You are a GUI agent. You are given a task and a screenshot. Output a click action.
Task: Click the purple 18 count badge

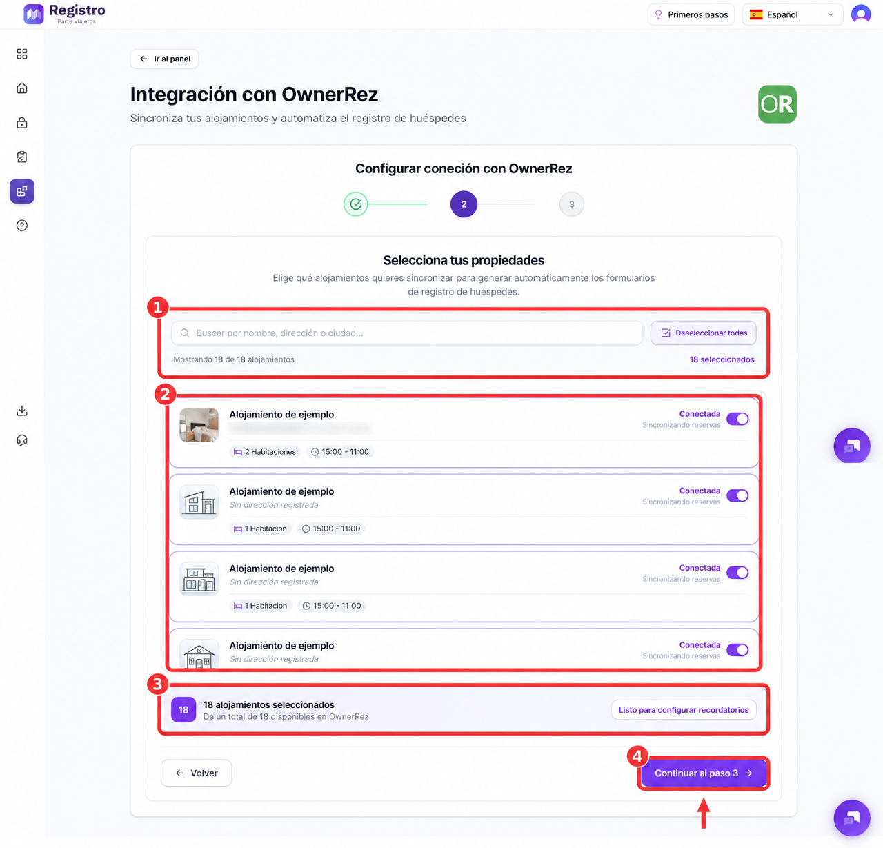183,710
